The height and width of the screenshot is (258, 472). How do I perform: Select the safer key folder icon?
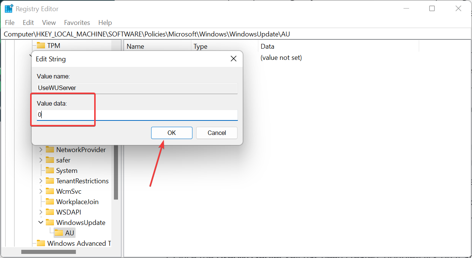click(50, 160)
